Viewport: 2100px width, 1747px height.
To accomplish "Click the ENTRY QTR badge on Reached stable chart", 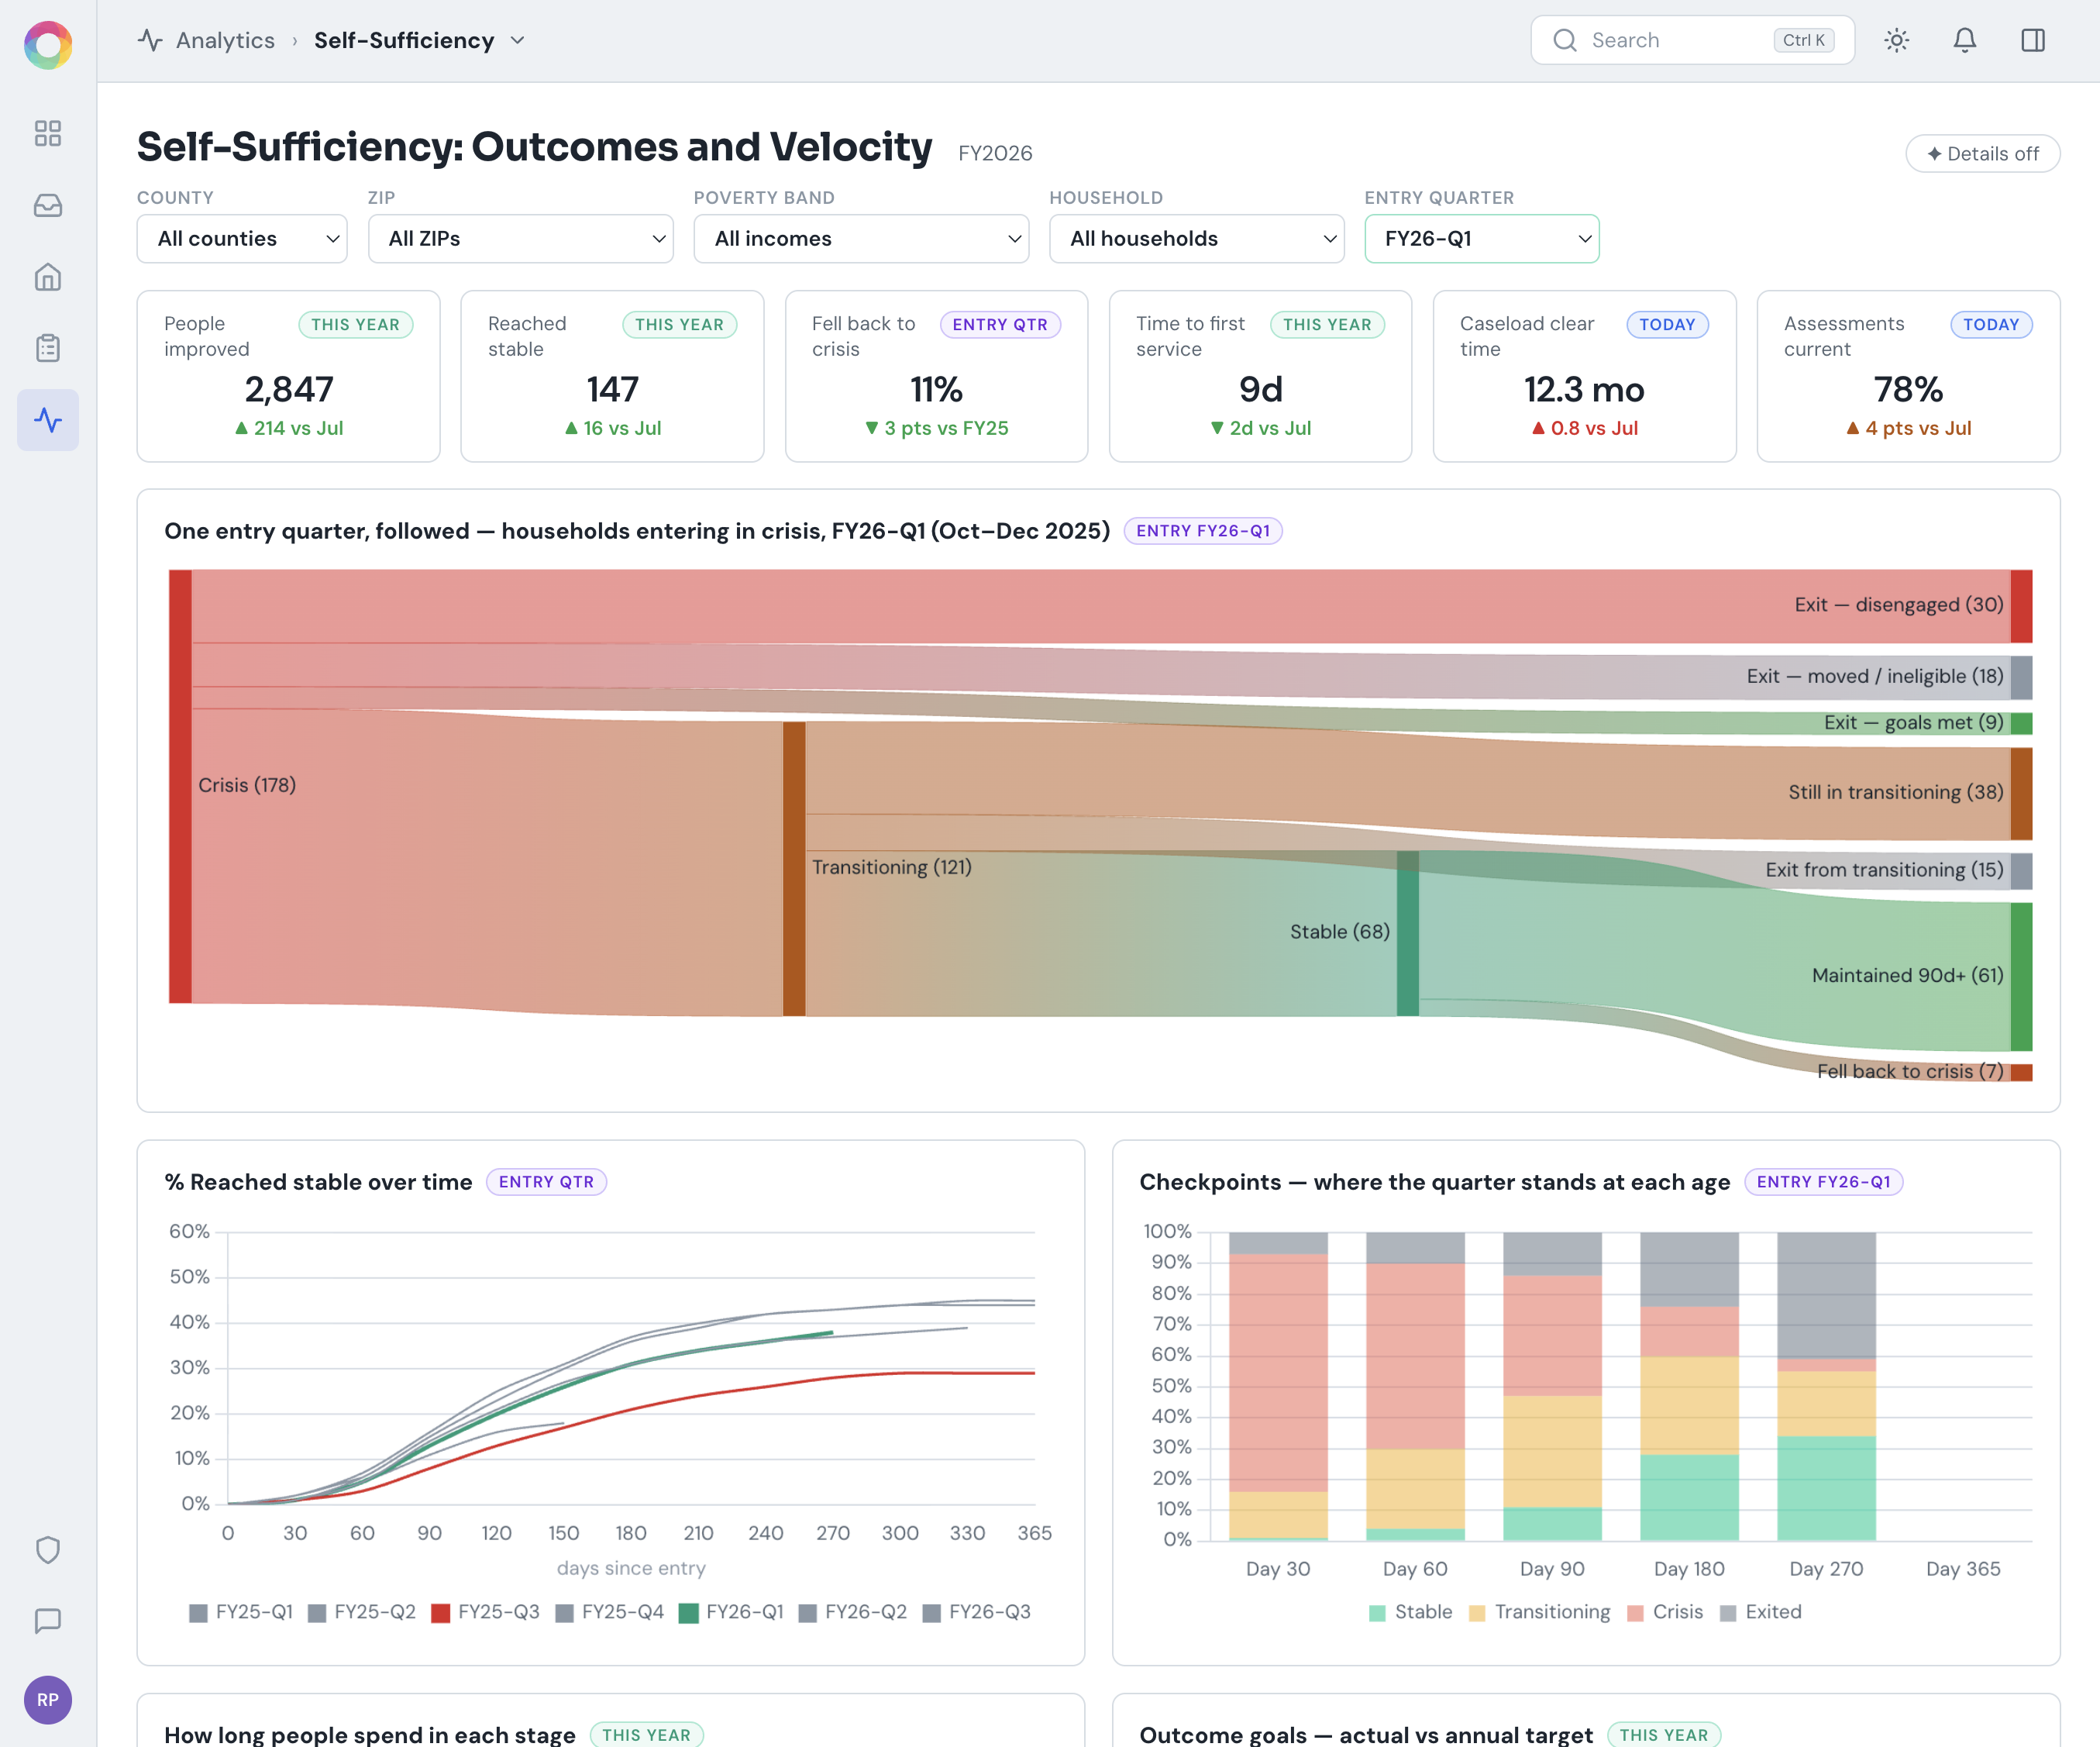I will pos(546,1181).
